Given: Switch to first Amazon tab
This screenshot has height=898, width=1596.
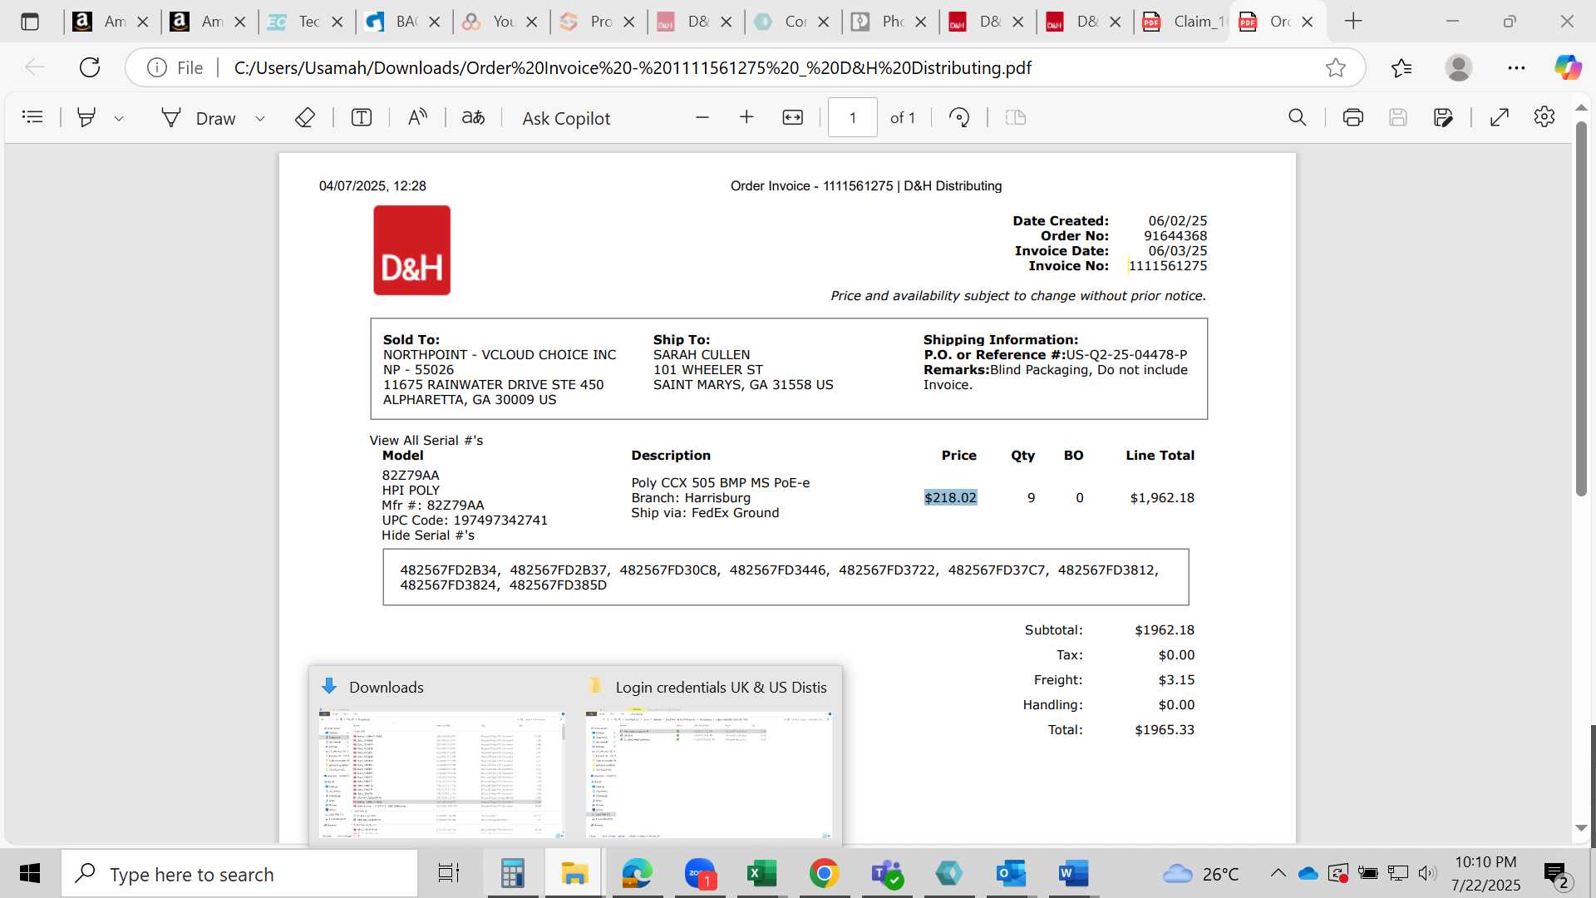Looking at the screenshot, I should (100, 22).
